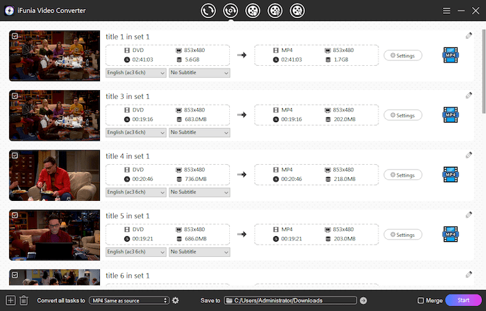The height and width of the screenshot is (311, 486).
Task: Click the arrow icon beside save path
Action: (x=363, y=300)
